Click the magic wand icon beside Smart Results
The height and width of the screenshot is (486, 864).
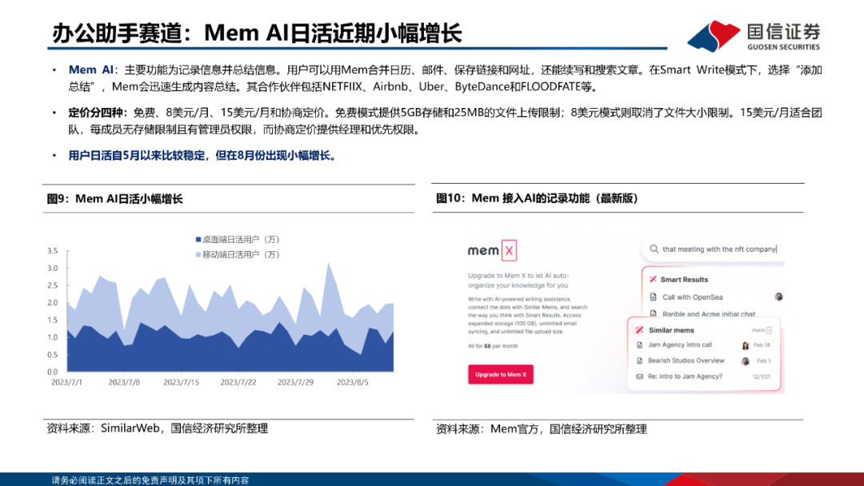653,279
